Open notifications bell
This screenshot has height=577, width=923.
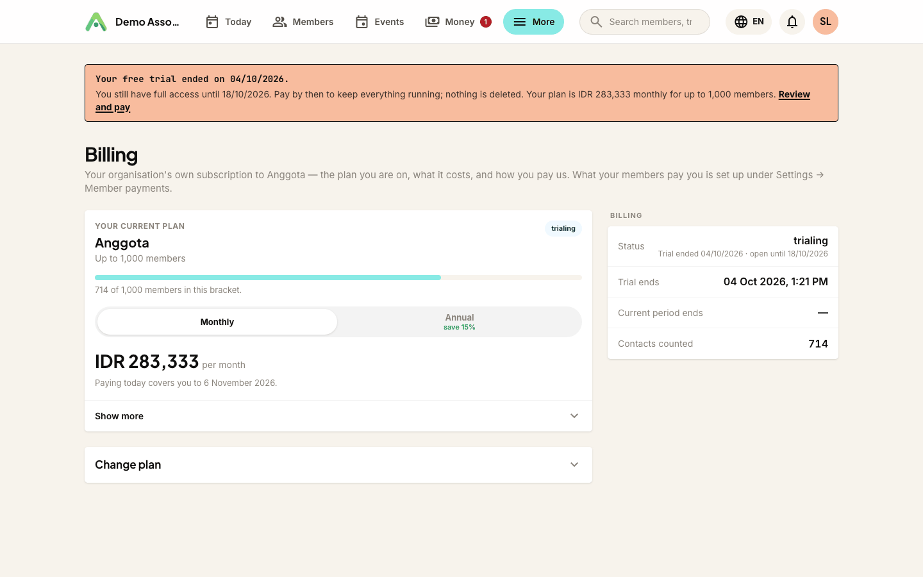tap(792, 22)
